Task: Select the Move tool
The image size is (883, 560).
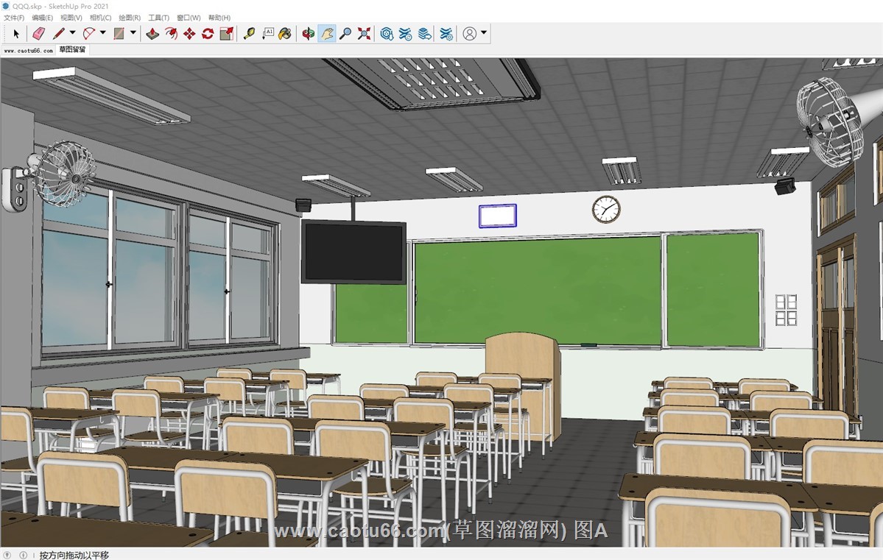Action: pos(189,34)
